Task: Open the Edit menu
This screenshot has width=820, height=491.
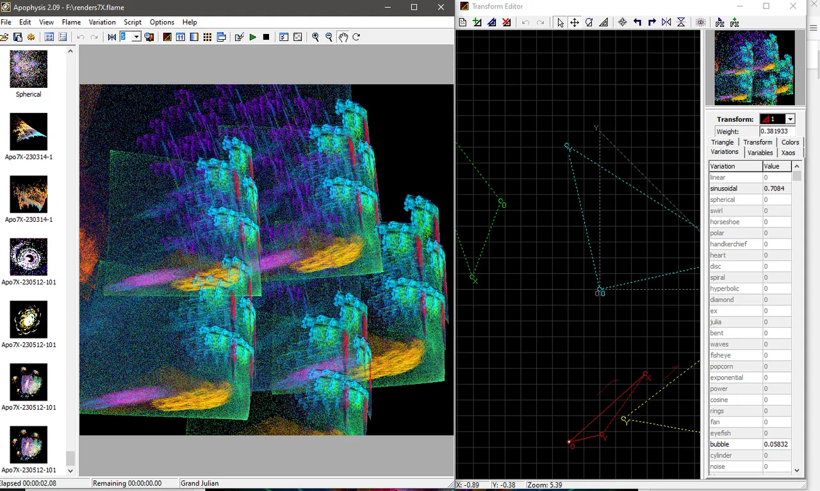Action: coord(25,22)
